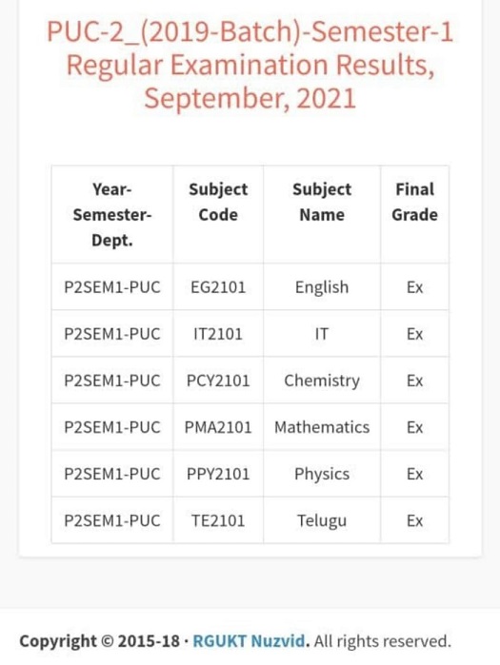Select the Copyright 2015-18 footer text
Image resolution: width=500 pixels, height=665 pixels.
pyautogui.click(x=100, y=641)
